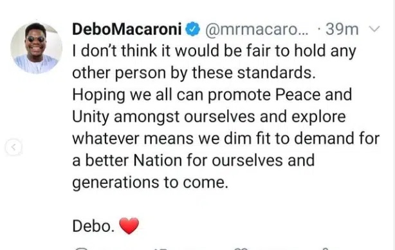Click the "generations to come." line
The image size is (395, 250).
coord(150,183)
